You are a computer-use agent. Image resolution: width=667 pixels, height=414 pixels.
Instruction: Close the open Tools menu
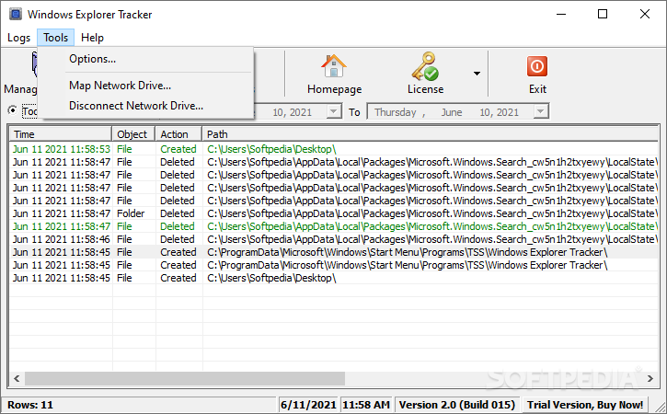(x=56, y=38)
